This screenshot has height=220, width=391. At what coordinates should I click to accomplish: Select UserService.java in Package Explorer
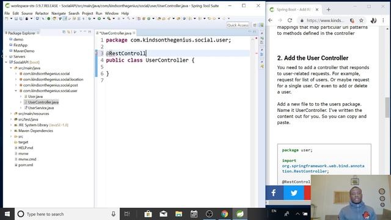pyautogui.click(x=41, y=108)
